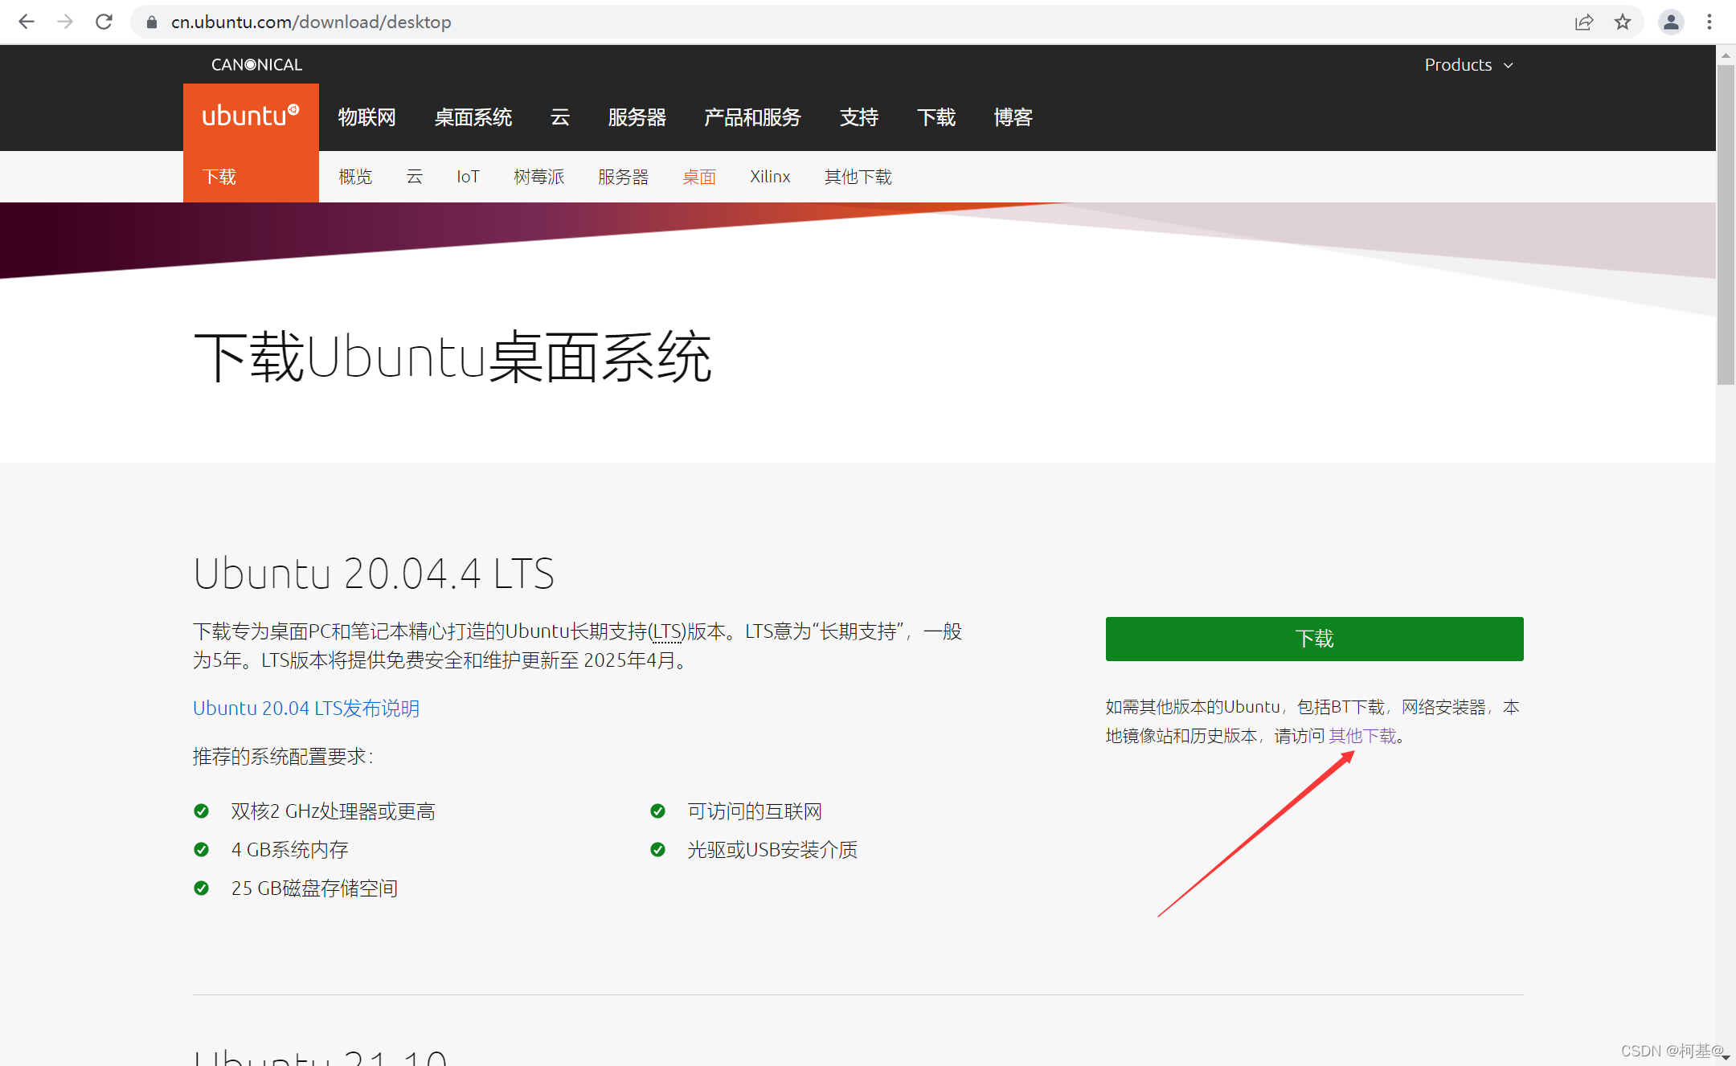Open the Ubuntu 20.04 LTS release notes link
Viewport: 1736px width, 1066px height.
point(306,708)
